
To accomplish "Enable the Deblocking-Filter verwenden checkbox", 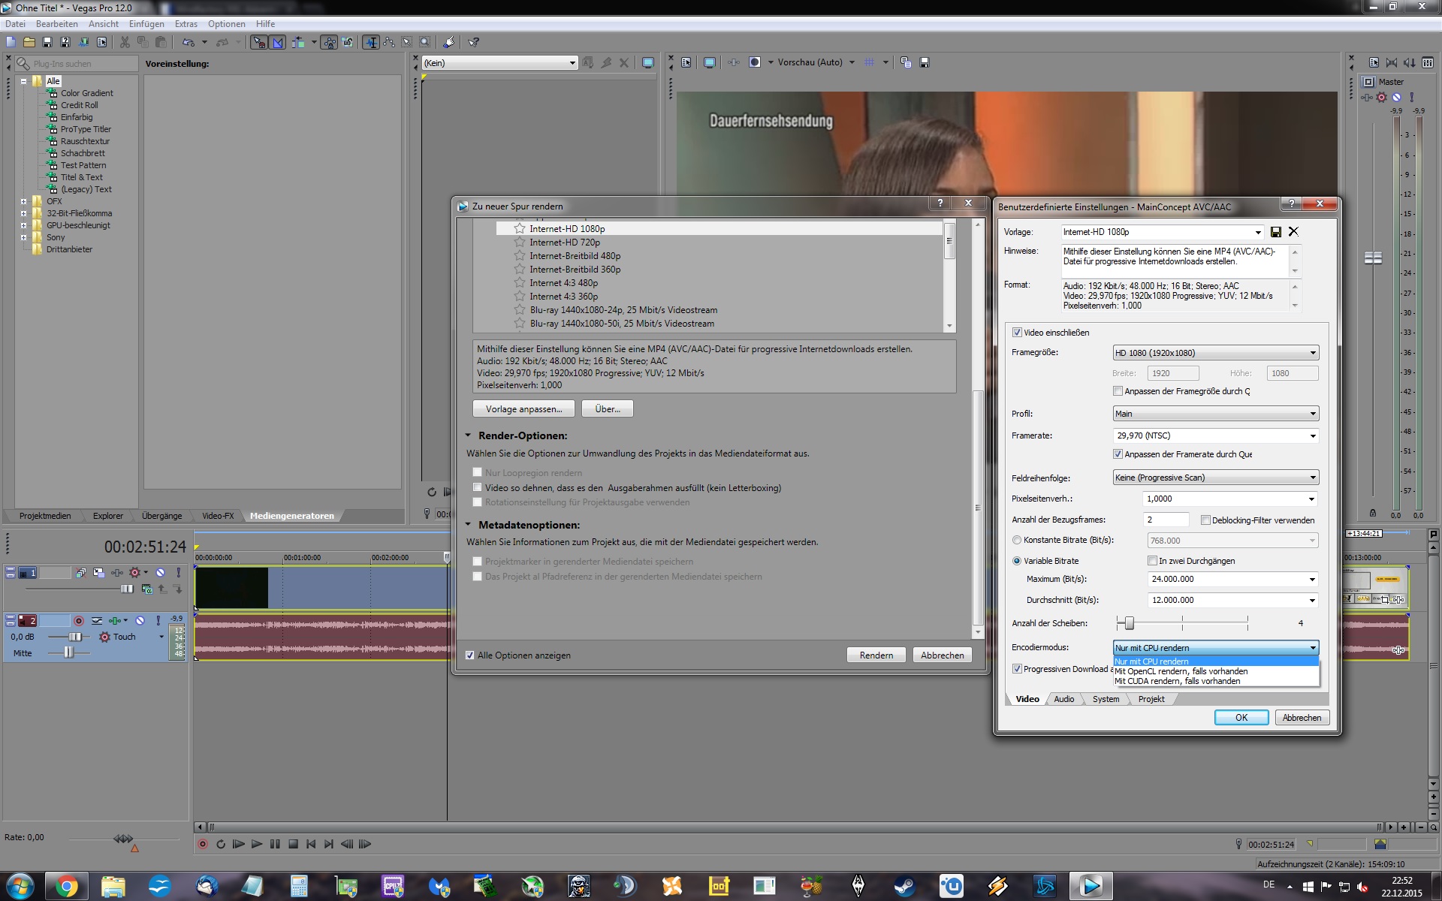I will [x=1205, y=520].
